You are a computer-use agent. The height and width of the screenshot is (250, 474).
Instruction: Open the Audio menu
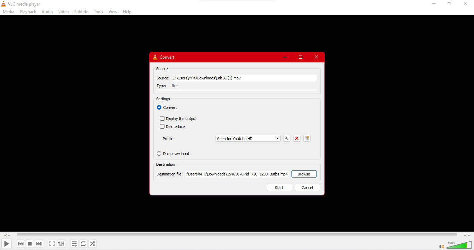47,12
